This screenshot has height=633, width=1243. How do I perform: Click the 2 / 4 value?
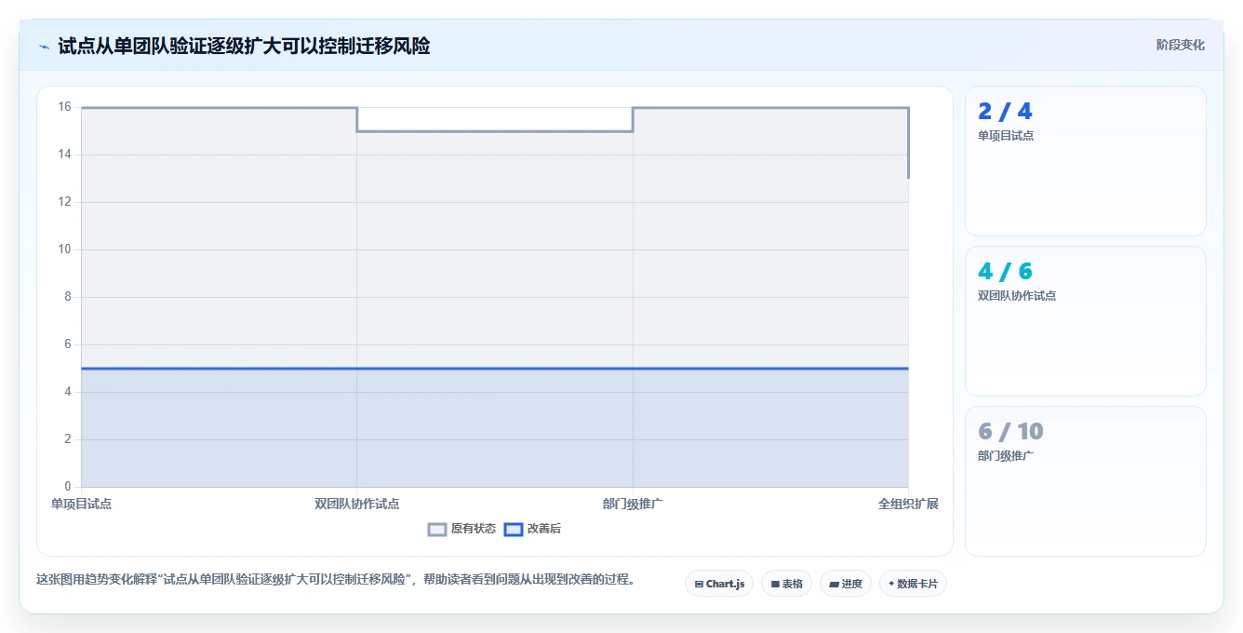(1005, 112)
